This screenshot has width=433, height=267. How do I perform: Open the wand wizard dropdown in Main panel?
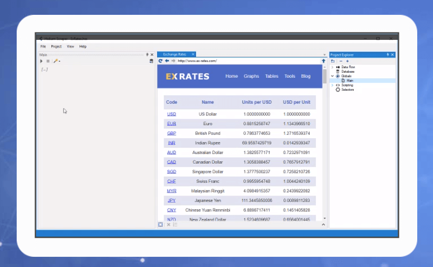[x=57, y=61]
